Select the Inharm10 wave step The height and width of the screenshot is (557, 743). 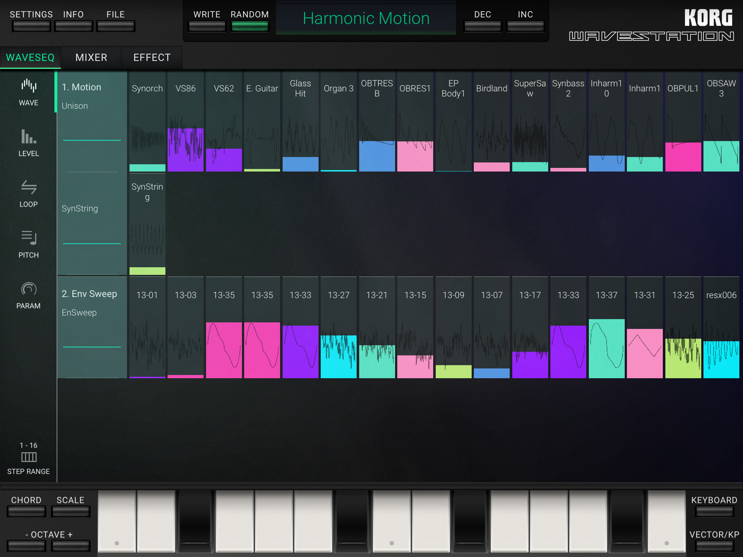point(607,121)
